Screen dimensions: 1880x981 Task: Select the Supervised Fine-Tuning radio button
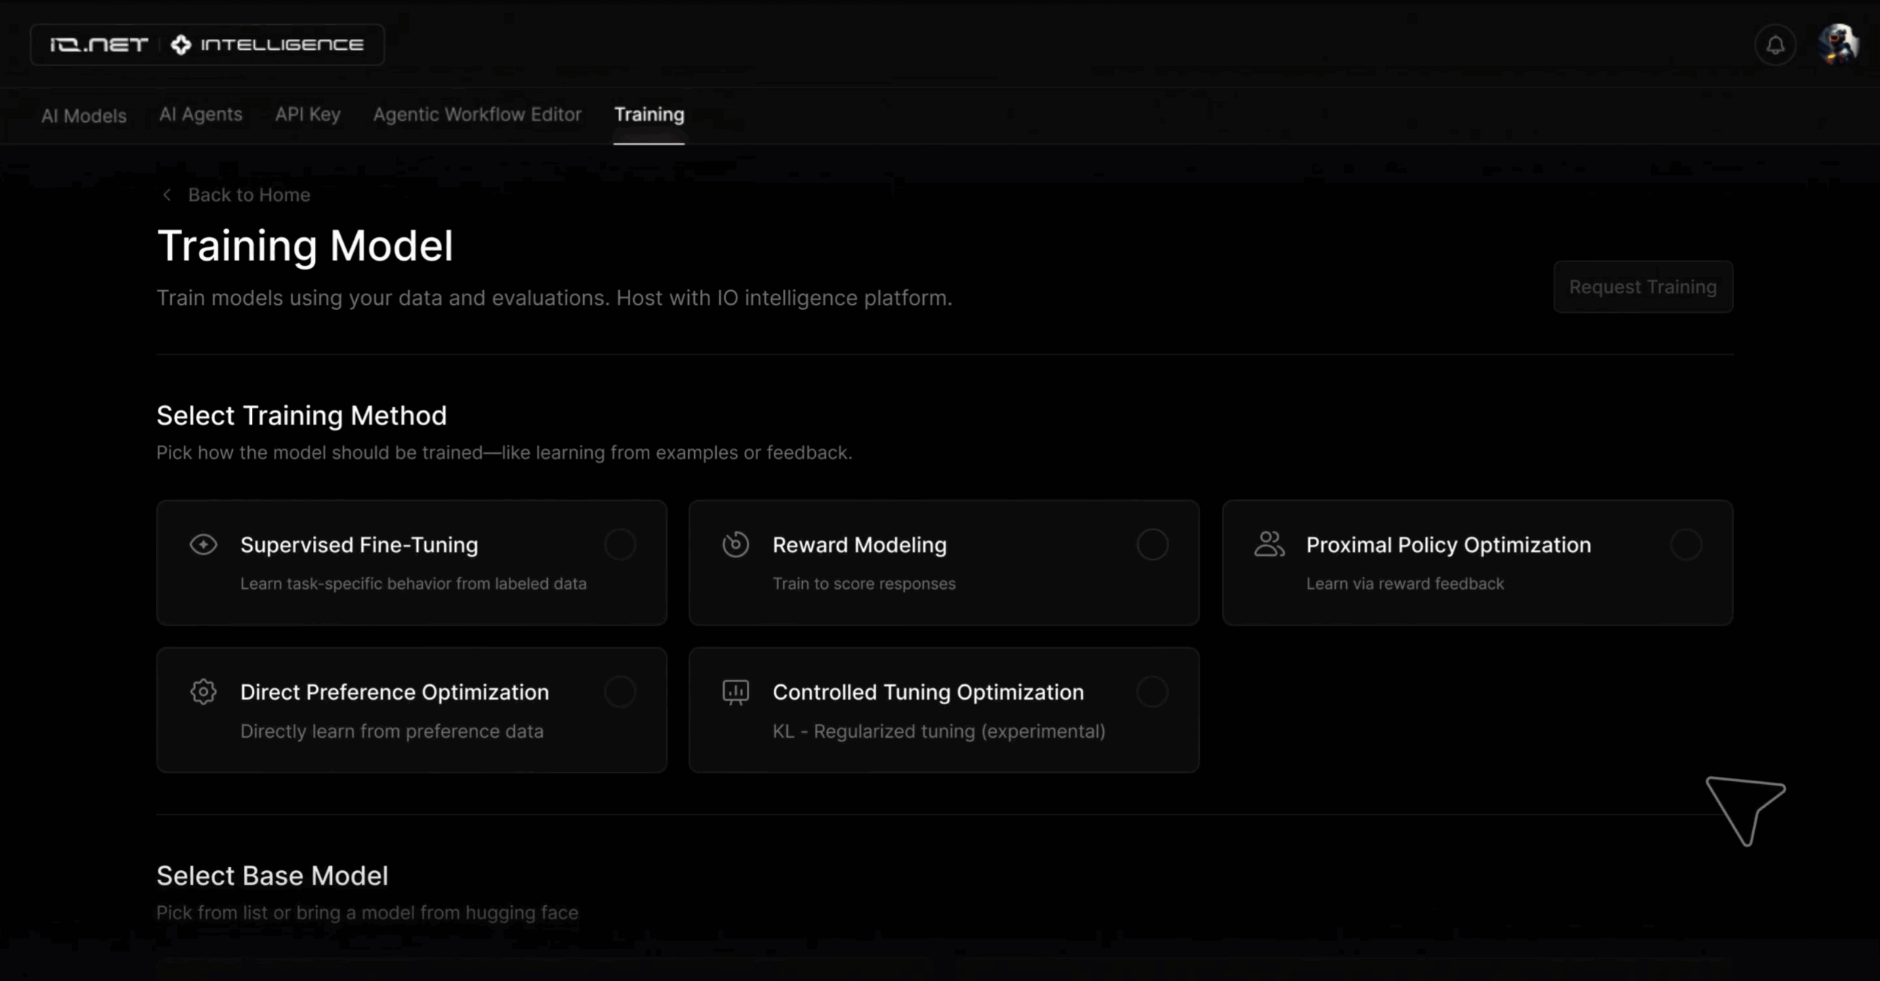point(620,545)
